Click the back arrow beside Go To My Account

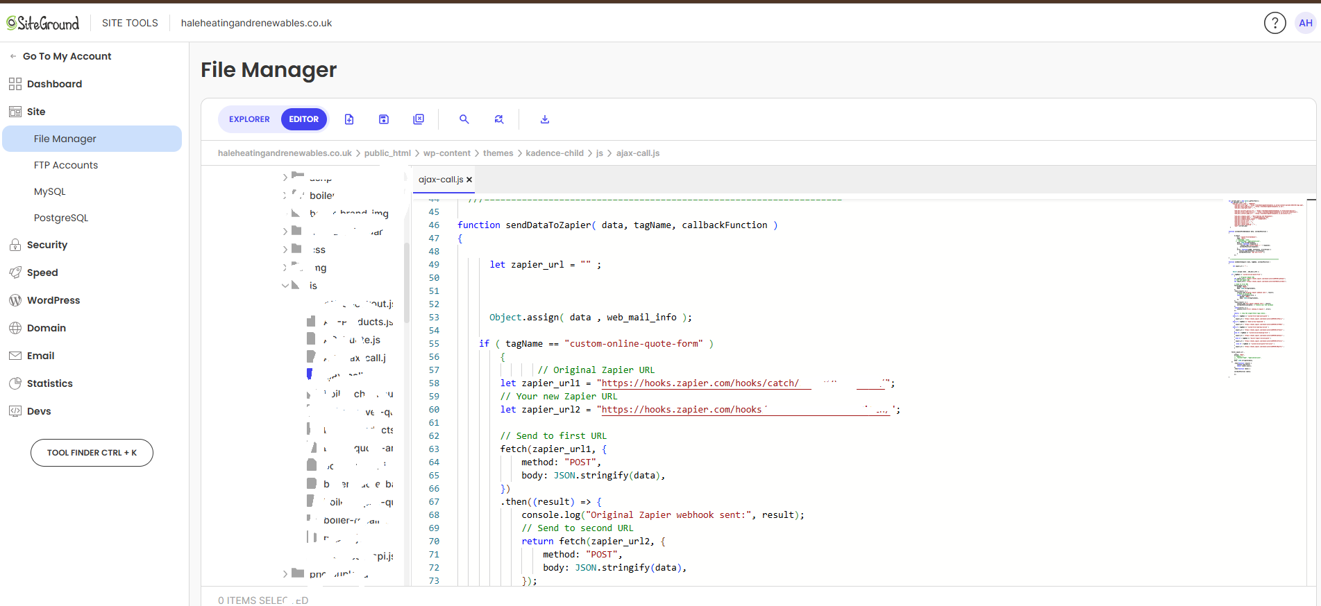(13, 56)
